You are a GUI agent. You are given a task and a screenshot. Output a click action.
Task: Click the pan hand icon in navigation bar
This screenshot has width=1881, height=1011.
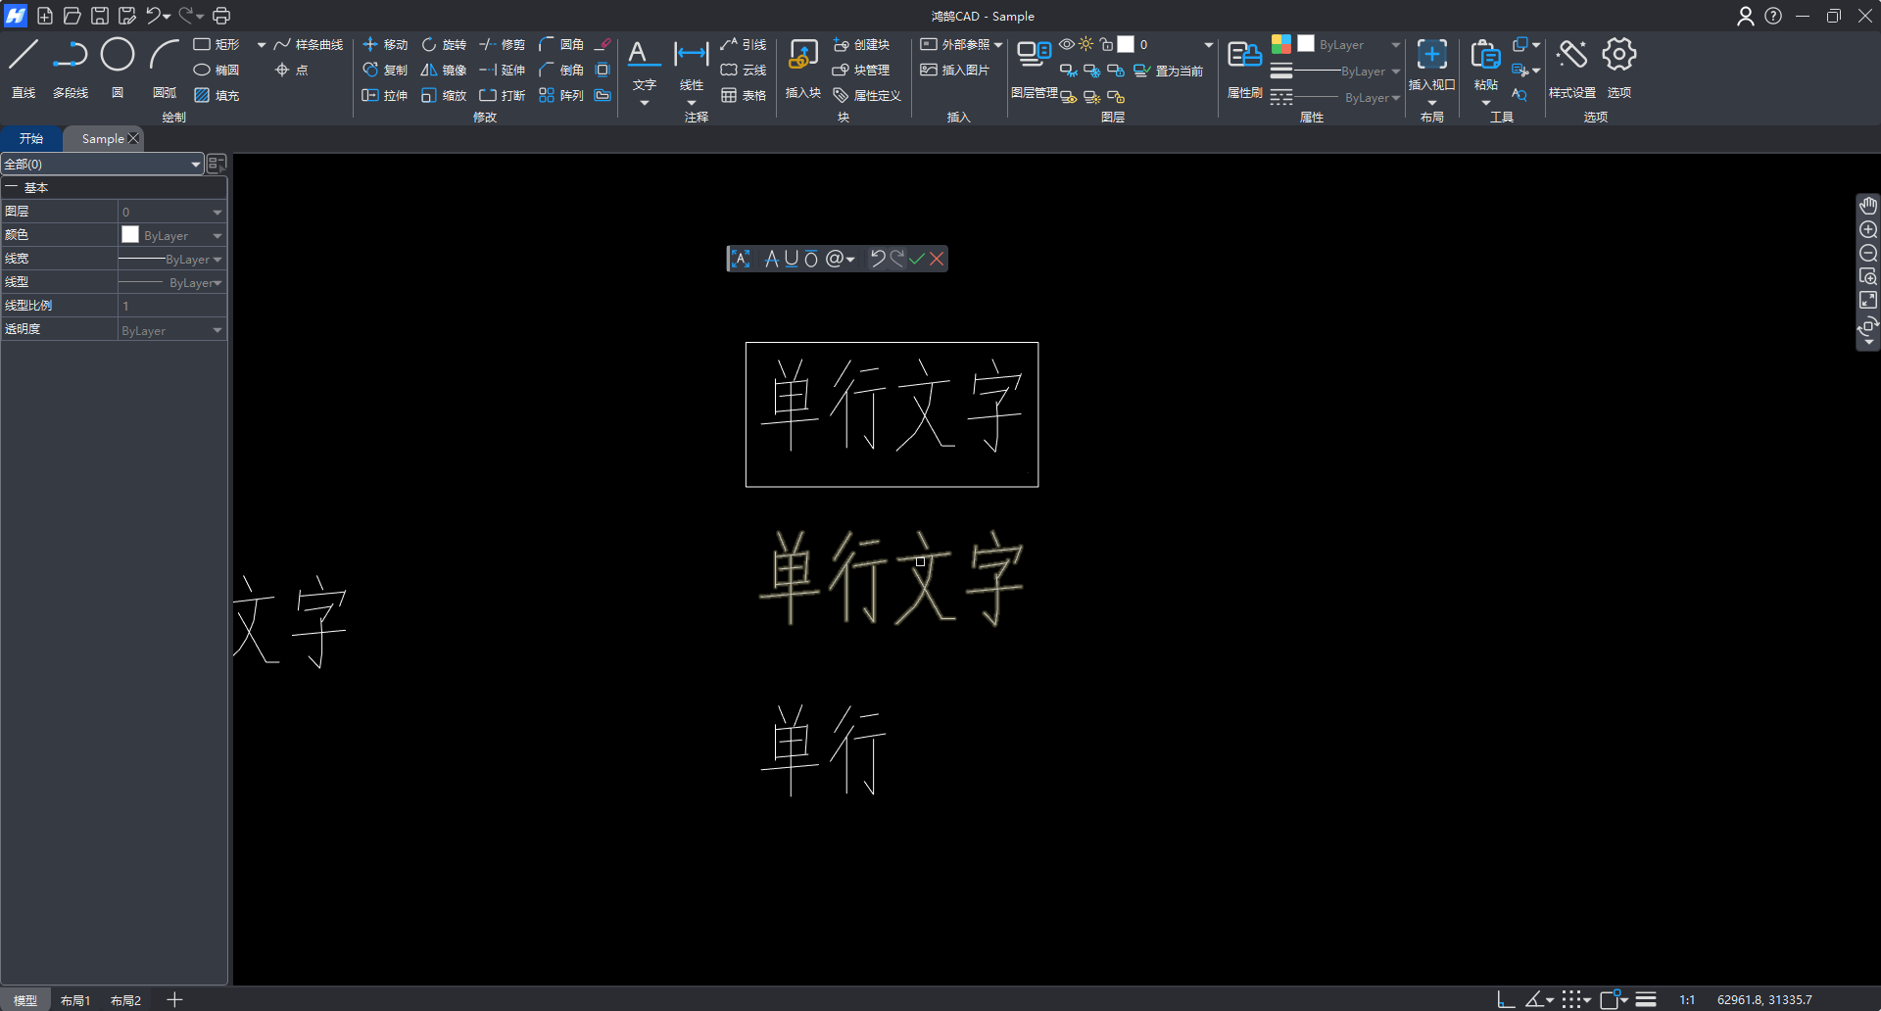(x=1868, y=206)
